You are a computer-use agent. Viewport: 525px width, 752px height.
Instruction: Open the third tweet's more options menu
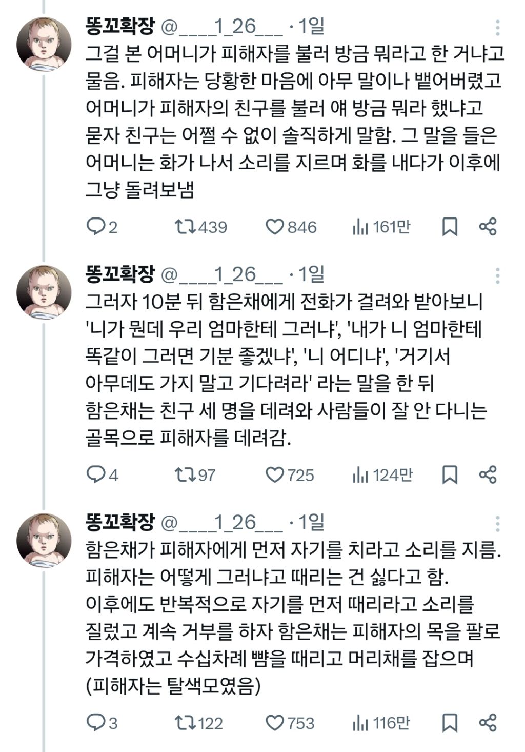[x=497, y=524]
